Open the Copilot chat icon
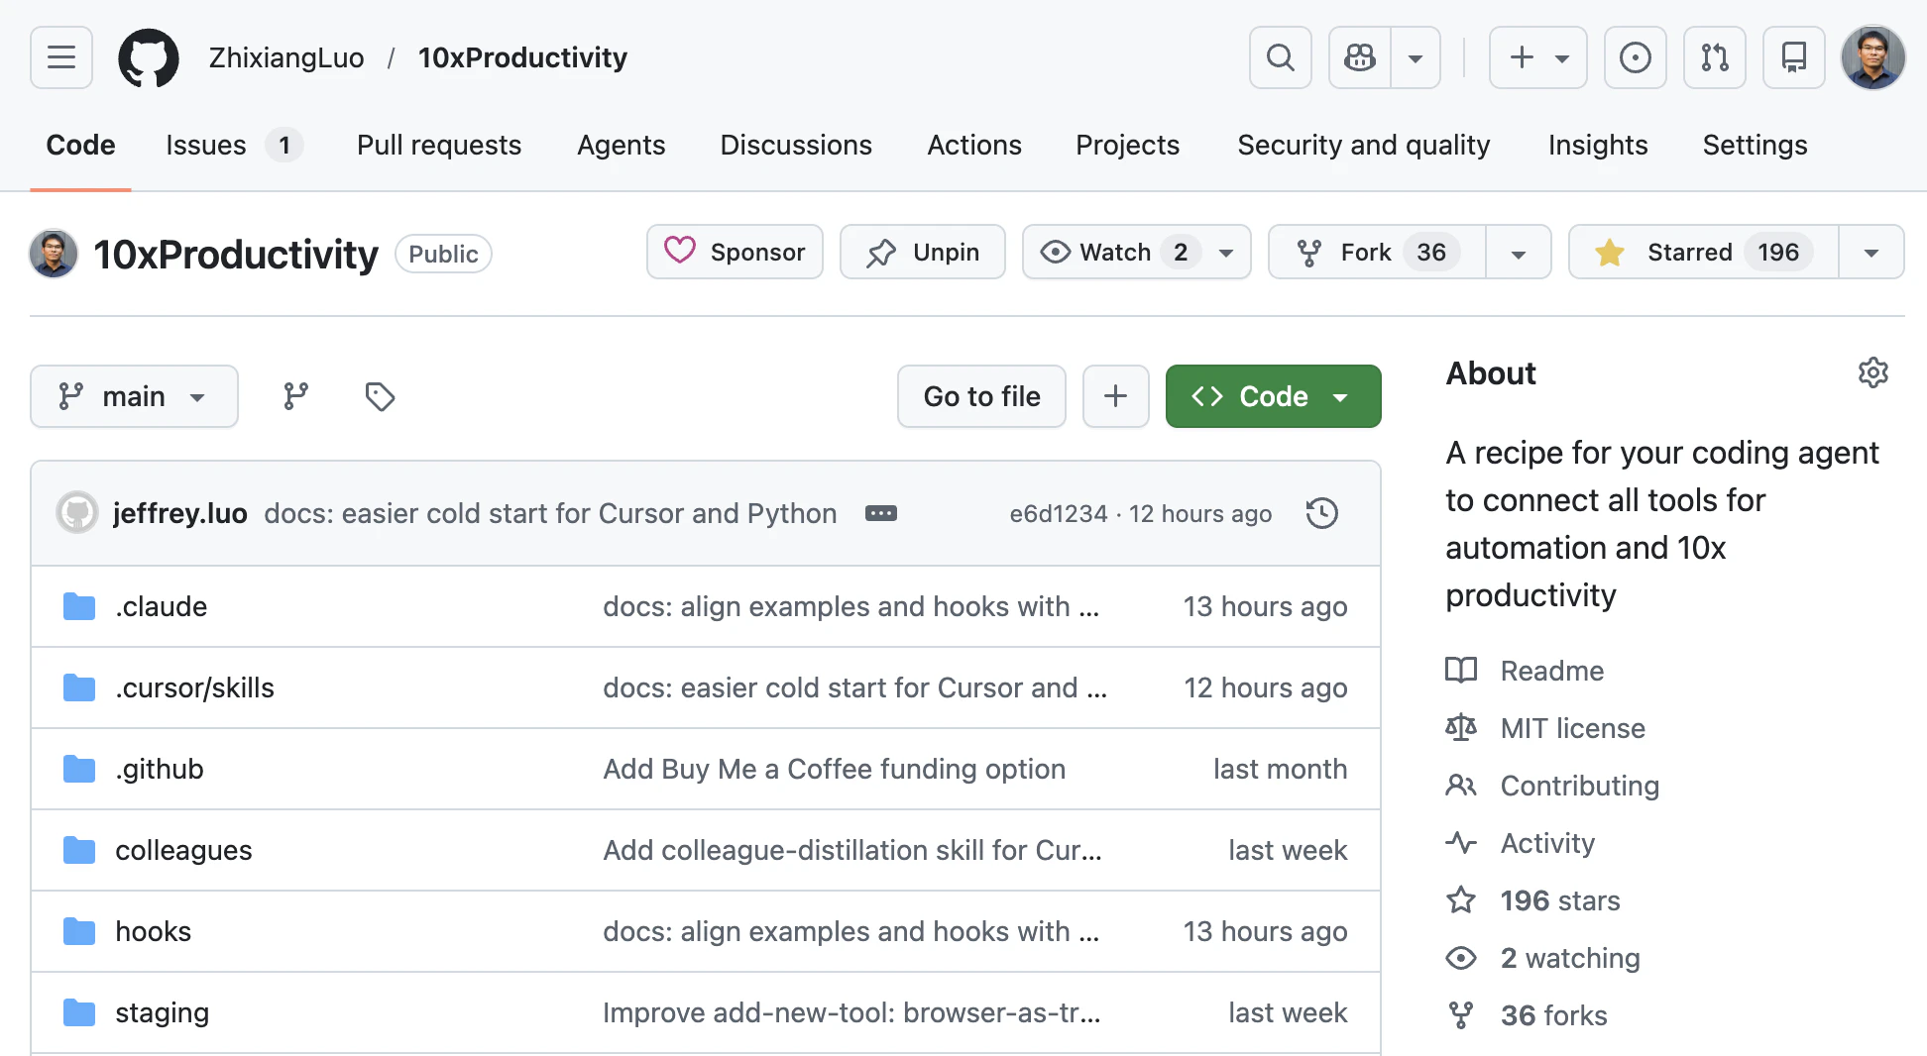This screenshot has height=1056, width=1927. click(1360, 57)
